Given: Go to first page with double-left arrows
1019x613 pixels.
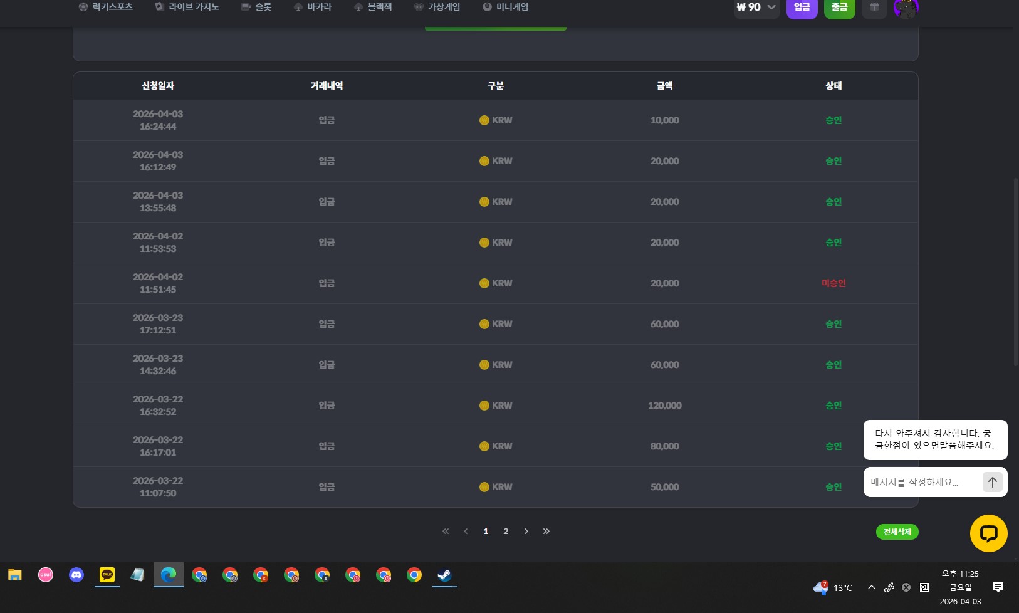Looking at the screenshot, I should (x=446, y=532).
